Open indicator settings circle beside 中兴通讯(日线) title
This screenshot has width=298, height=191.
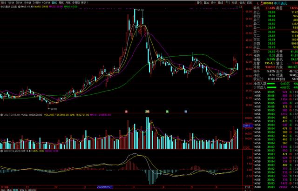click(20, 7)
